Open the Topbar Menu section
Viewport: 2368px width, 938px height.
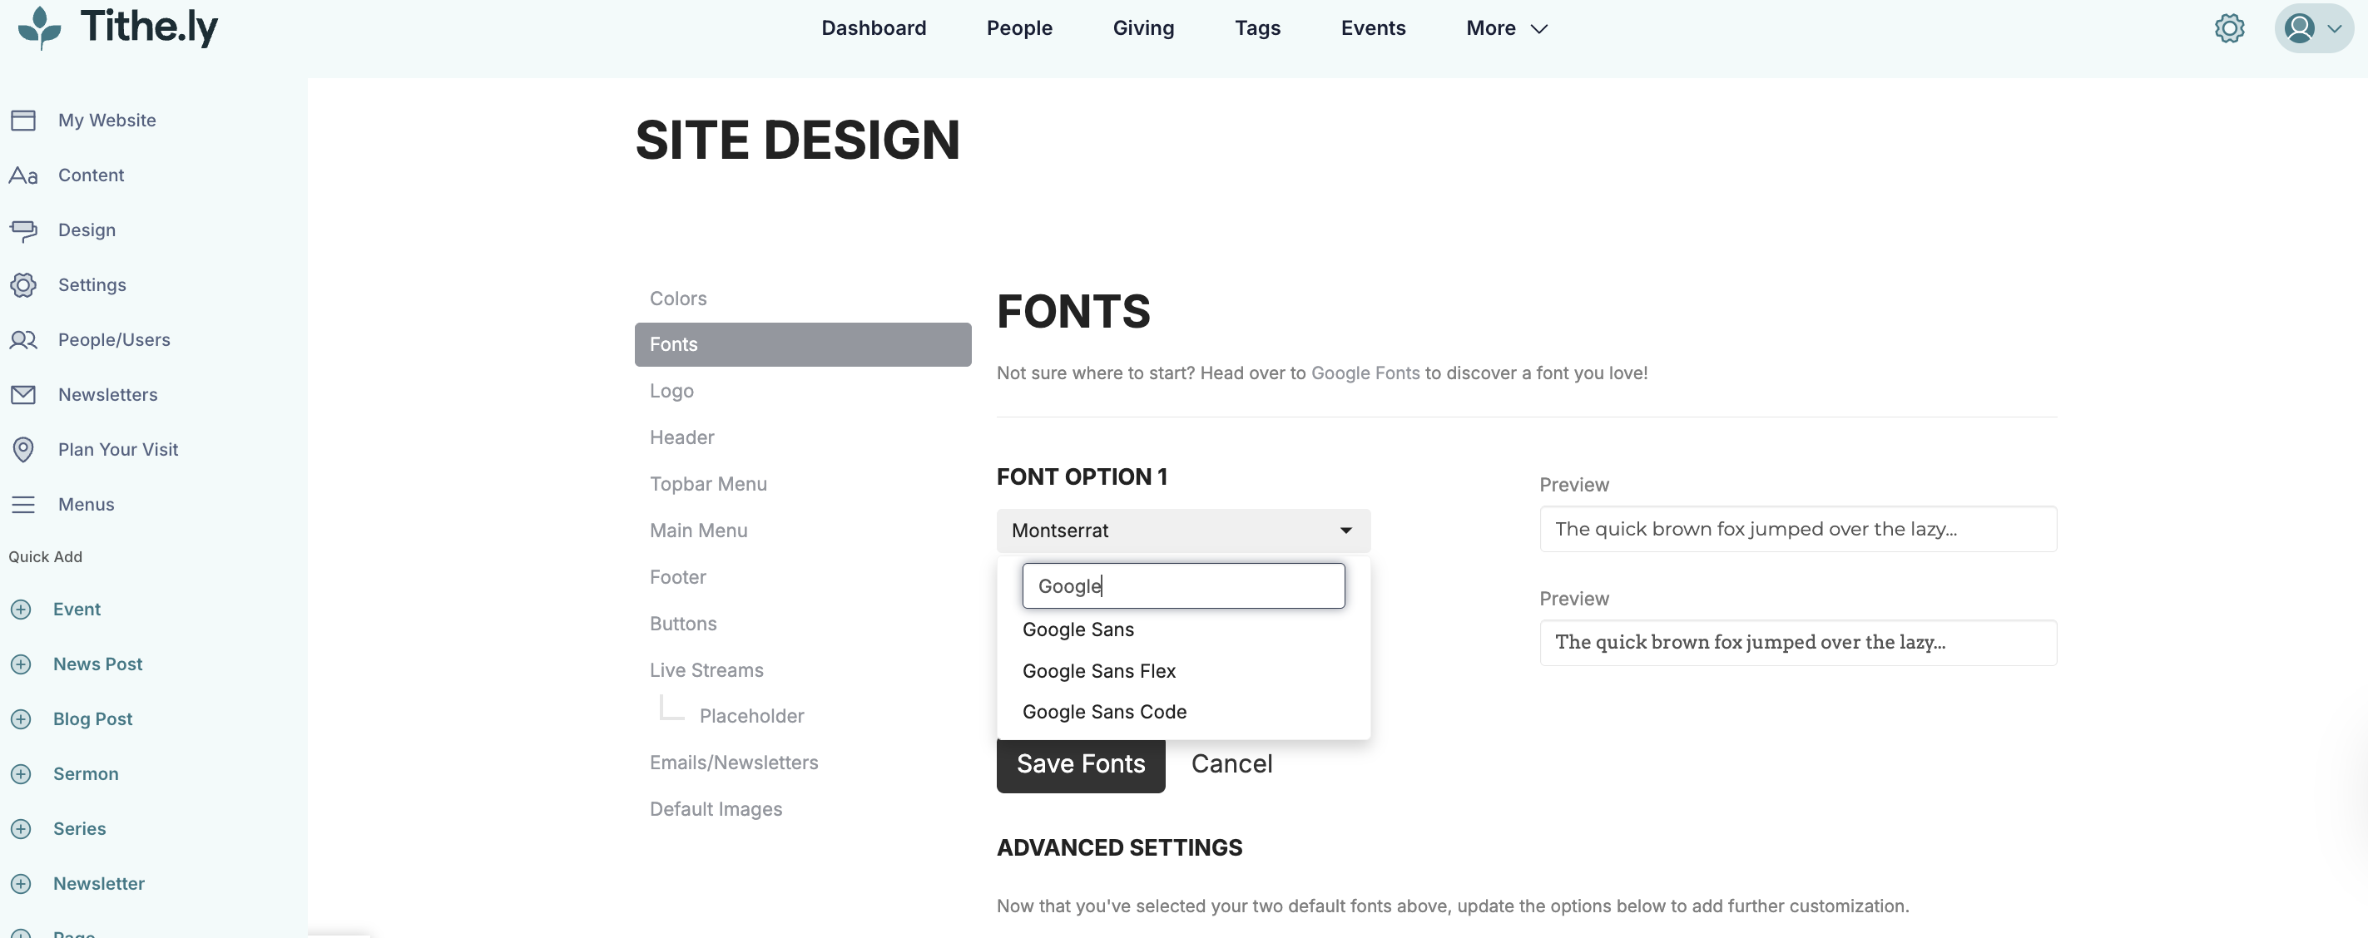(x=708, y=484)
